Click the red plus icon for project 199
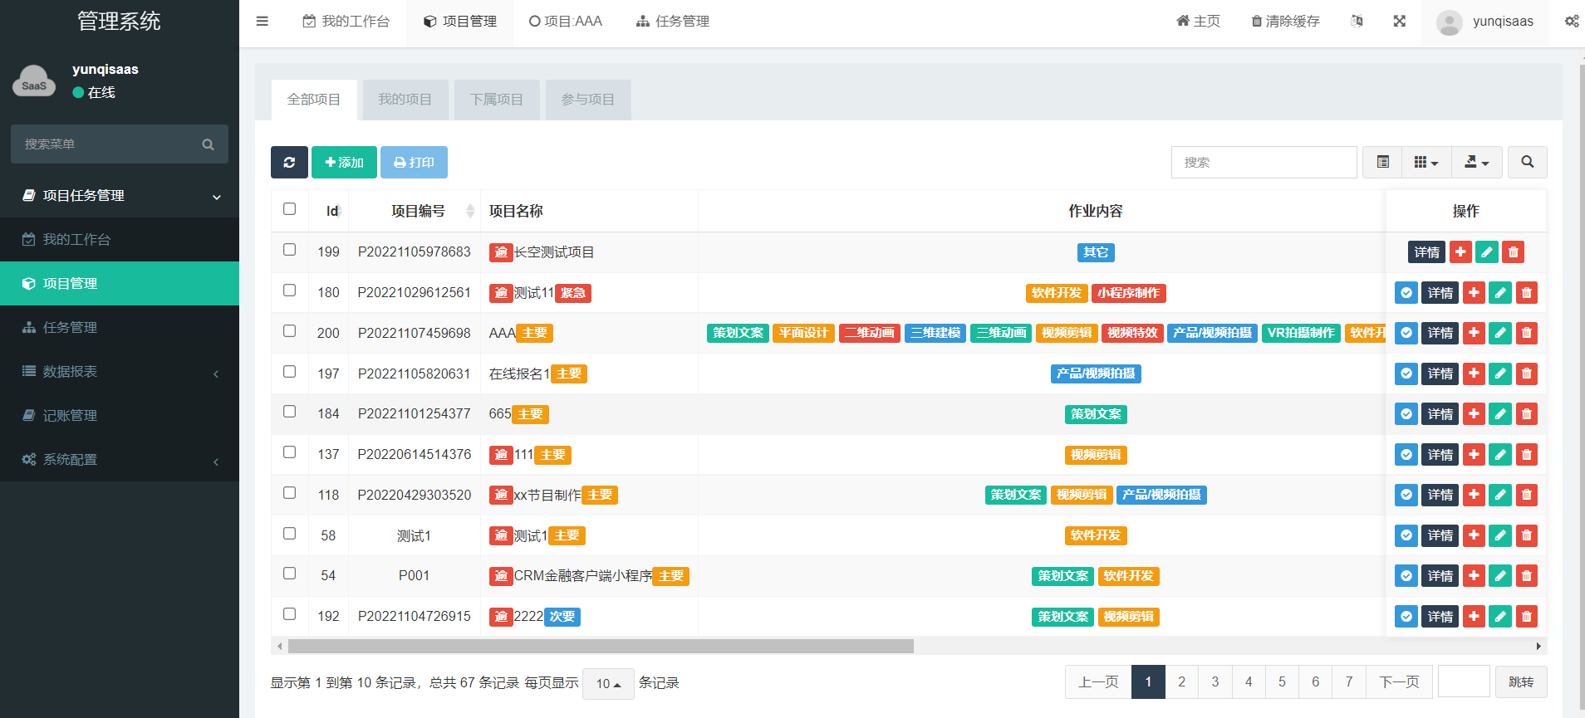Viewport: 1585px width, 718px height. coord(1460,252)
